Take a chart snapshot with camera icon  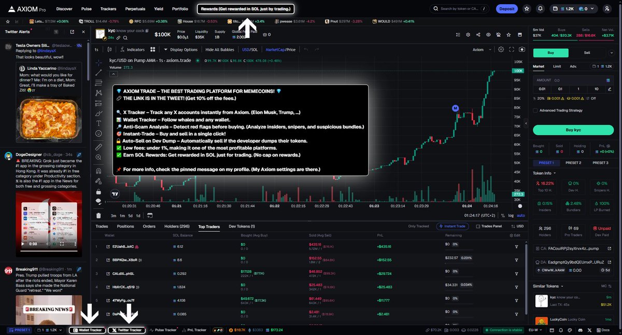pyautogui.click(x=521, y=49)
